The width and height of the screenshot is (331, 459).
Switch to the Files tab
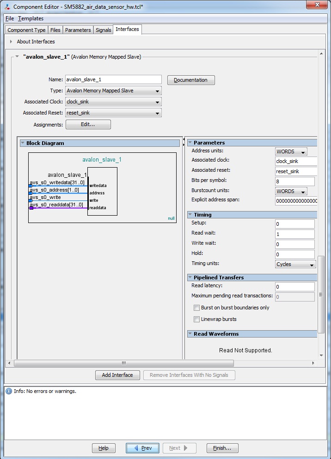click(55, 30)
